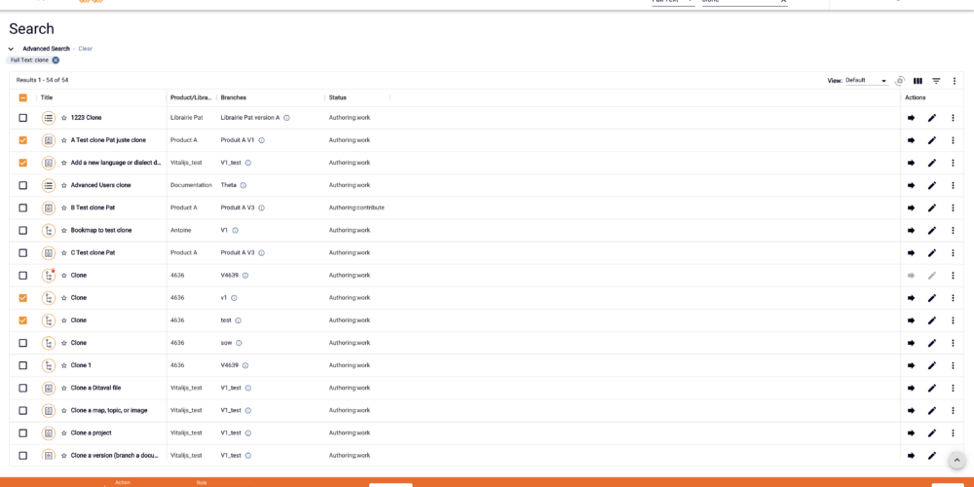Click the 'Authoring:contribute' status cell

tap(356, 208)
